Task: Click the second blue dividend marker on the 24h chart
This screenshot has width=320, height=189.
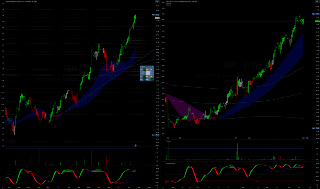Action: point(249,138)
